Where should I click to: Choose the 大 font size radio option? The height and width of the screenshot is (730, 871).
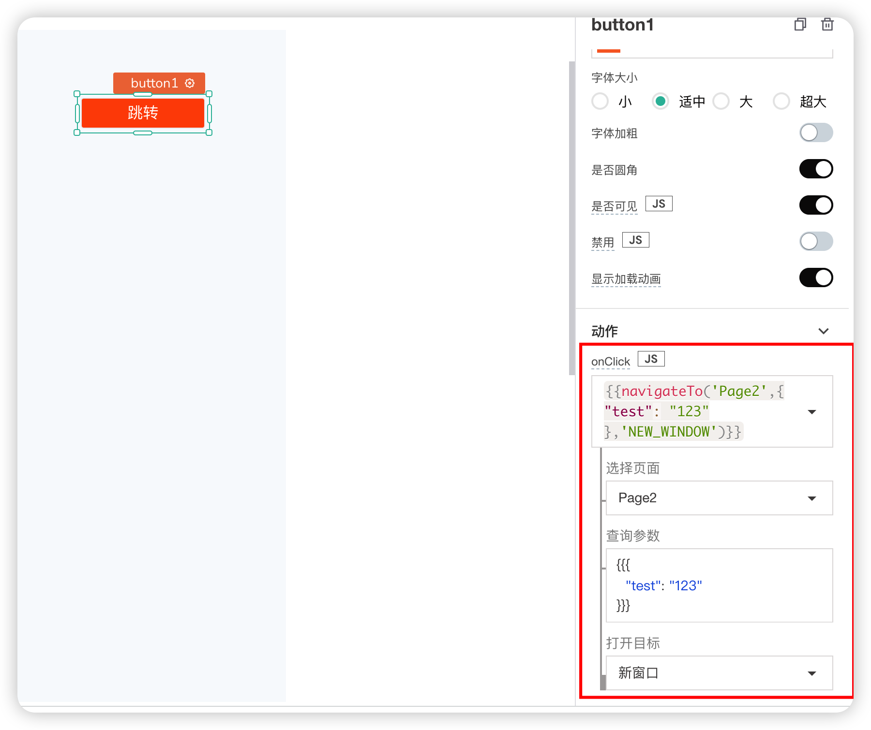point(721,102)
